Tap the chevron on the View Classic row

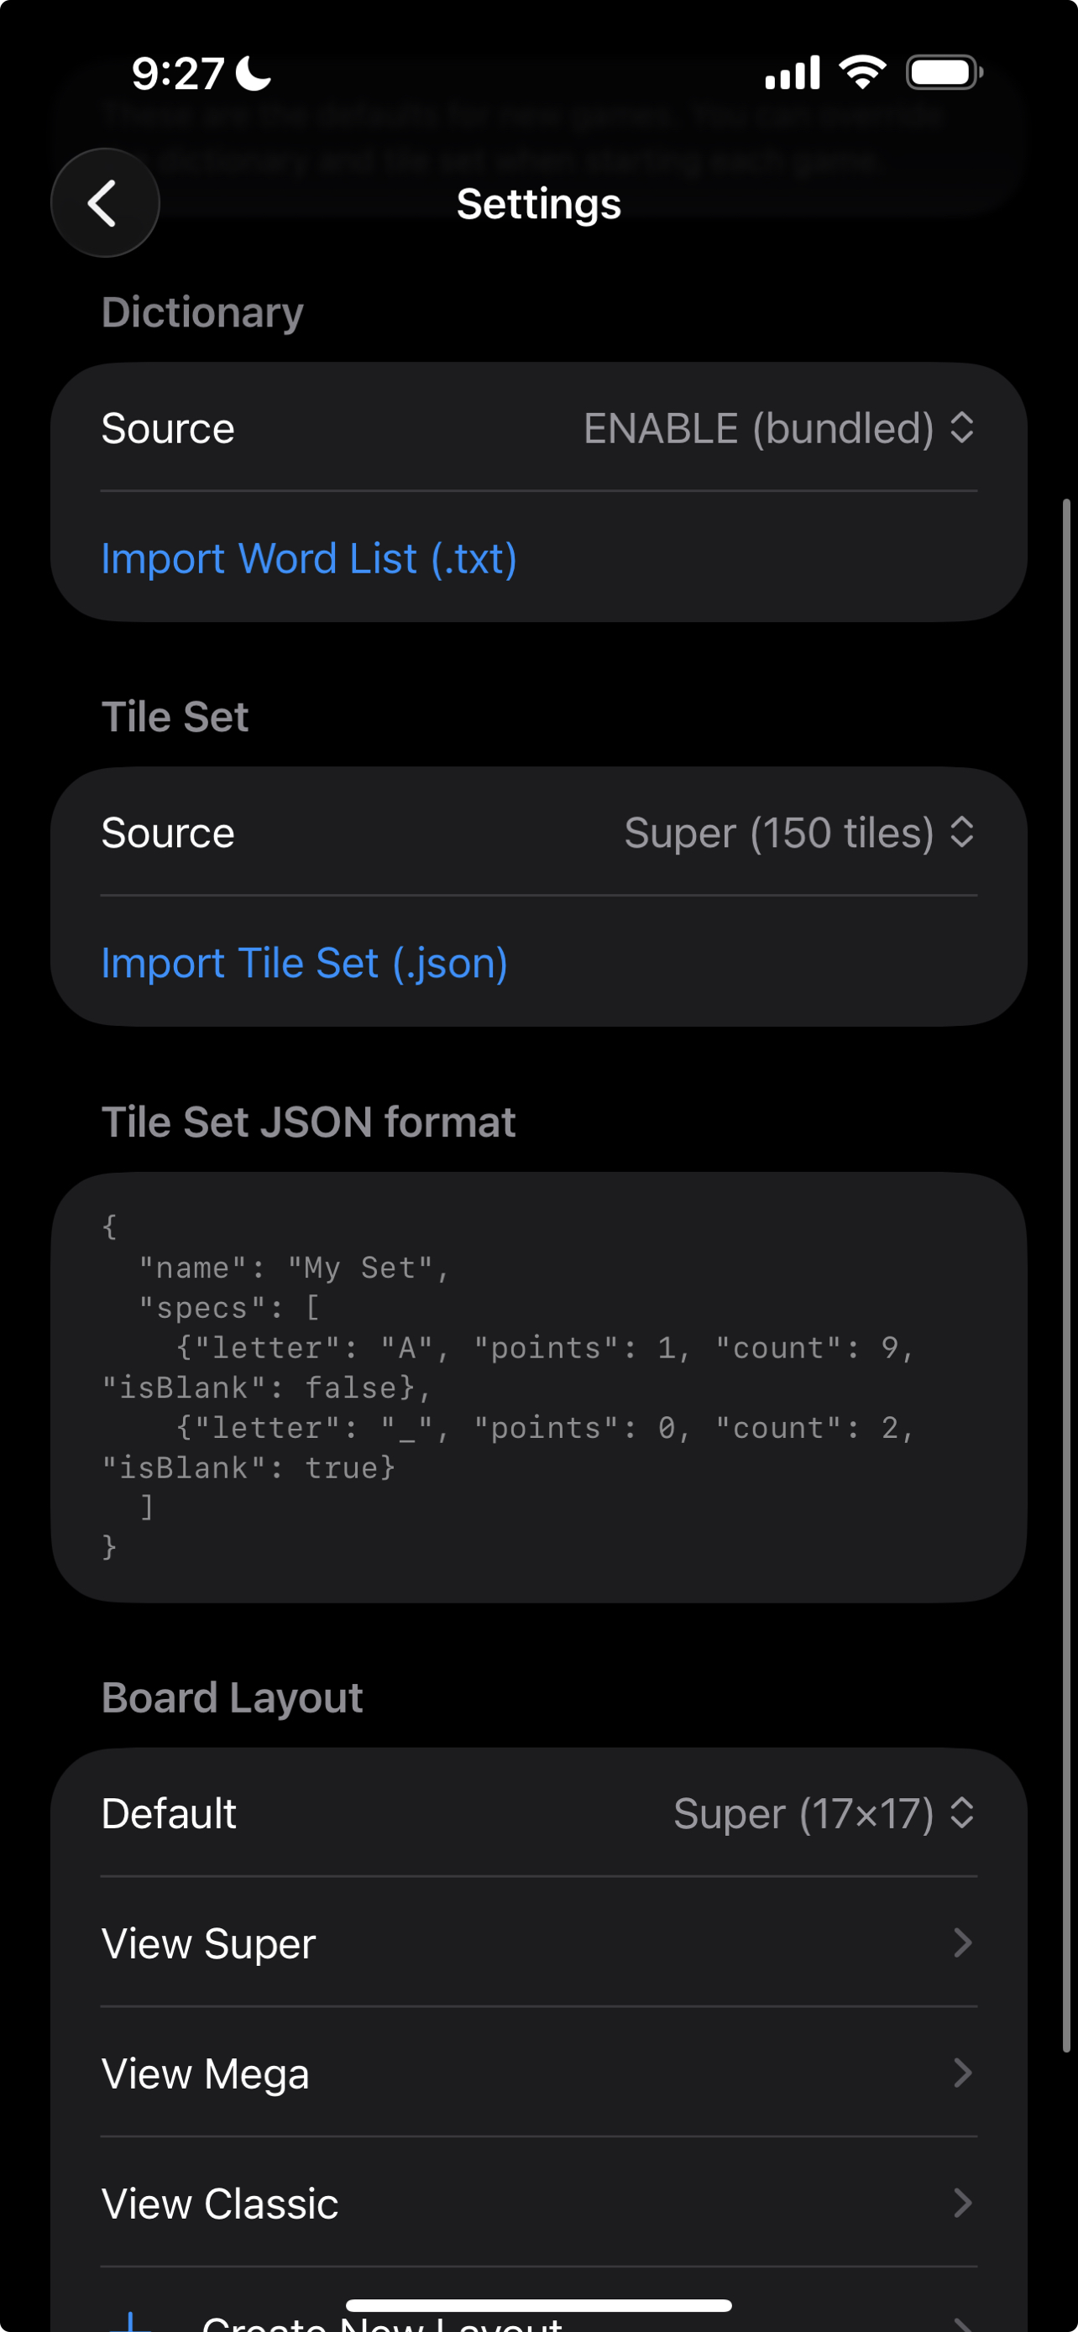[x=962, y=2204]
